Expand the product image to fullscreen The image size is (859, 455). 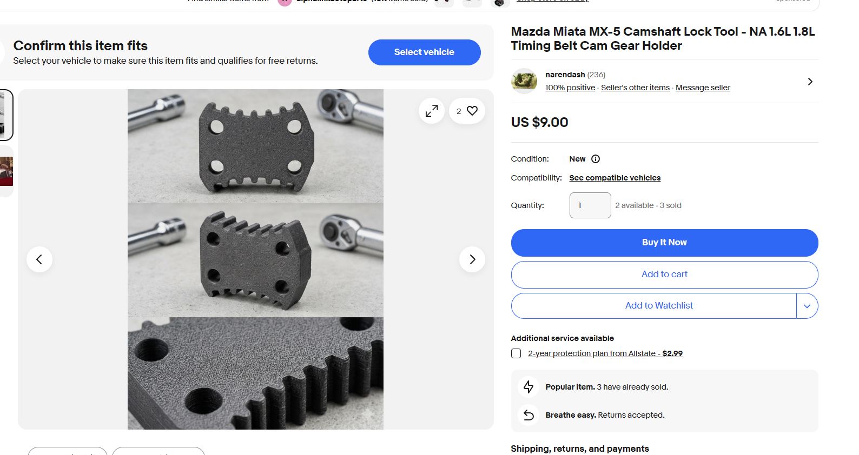[431, 111]
